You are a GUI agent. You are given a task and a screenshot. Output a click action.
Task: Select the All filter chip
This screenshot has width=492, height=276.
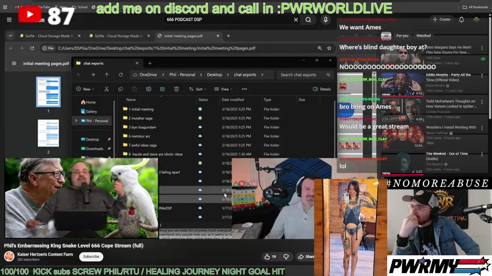pos(386,36)
